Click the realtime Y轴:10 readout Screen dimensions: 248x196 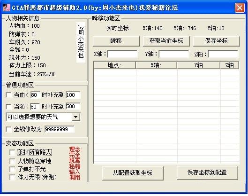point(216,28)
